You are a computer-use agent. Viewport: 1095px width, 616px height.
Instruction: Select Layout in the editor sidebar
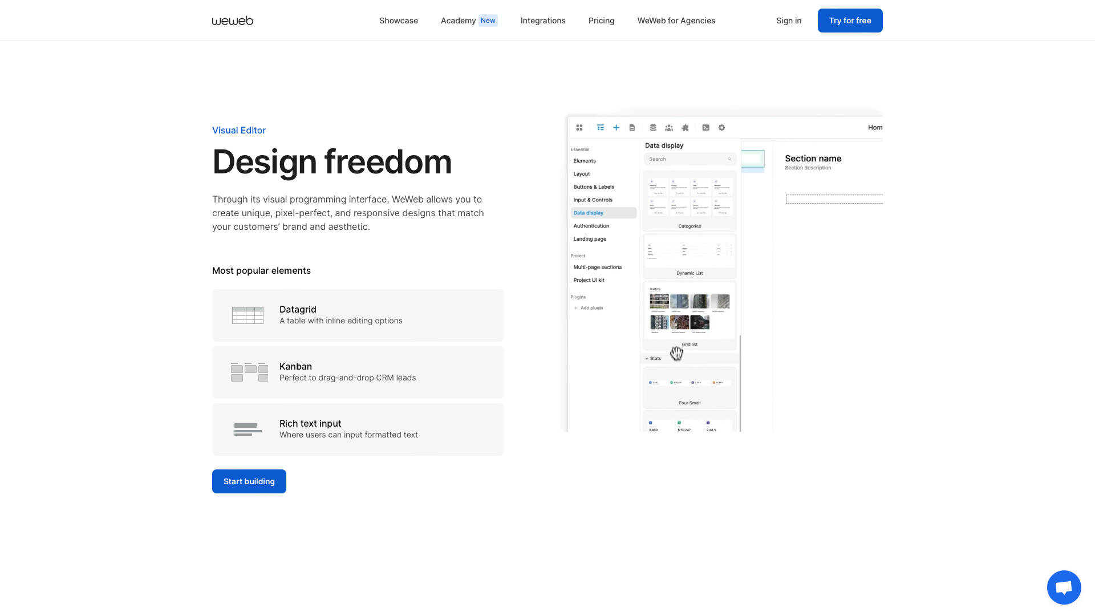(582, 174)
